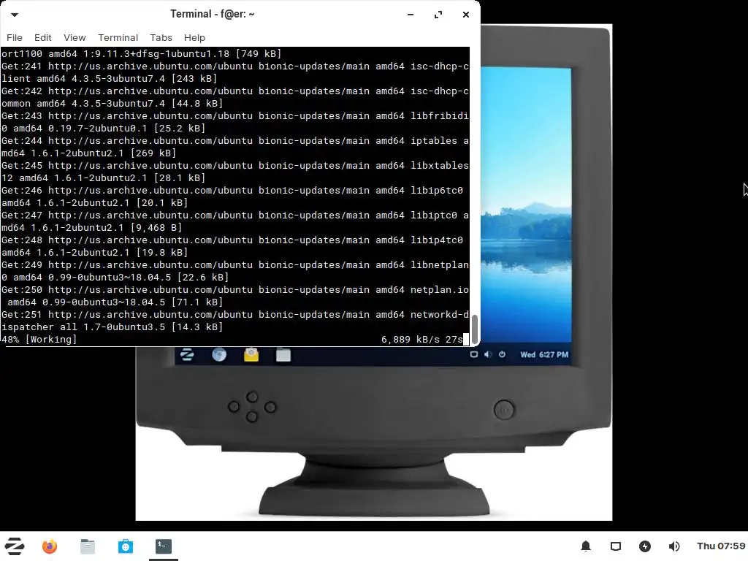The height and width of the screenshot is (561, 748).
Task: Open the terminal window menu arrow
Action: point(15,15)
